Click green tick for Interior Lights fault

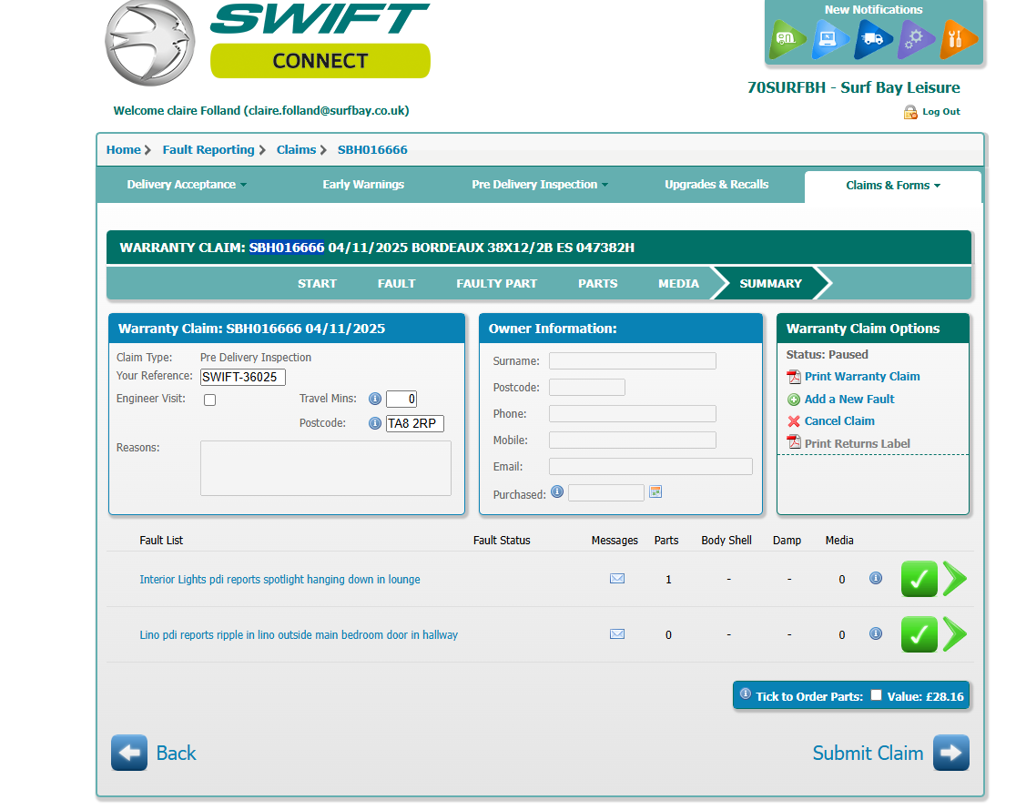(x=919, y=579)
